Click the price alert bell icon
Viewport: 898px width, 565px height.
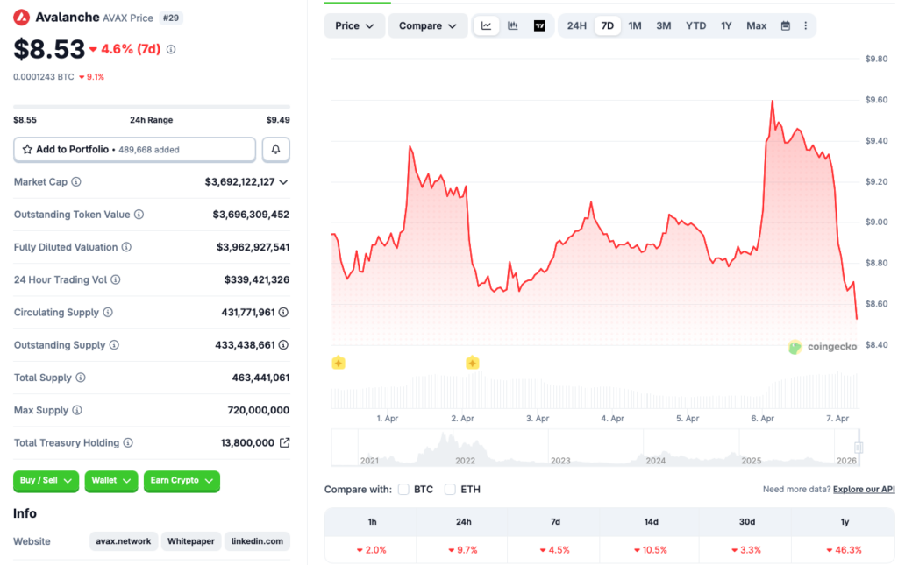point(275,149)
